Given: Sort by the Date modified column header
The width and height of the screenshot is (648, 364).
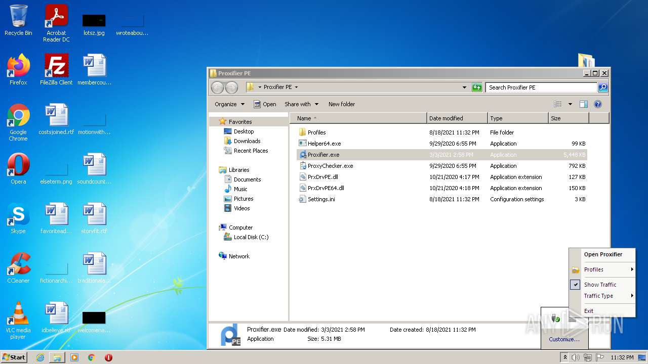Looking at the screenshot, I should [457, 118].
